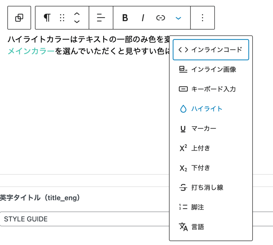Image resolution: width=273 pixels, height=245 pixels.
Task: Toggle italic formatting
Action: pos(143,18)
